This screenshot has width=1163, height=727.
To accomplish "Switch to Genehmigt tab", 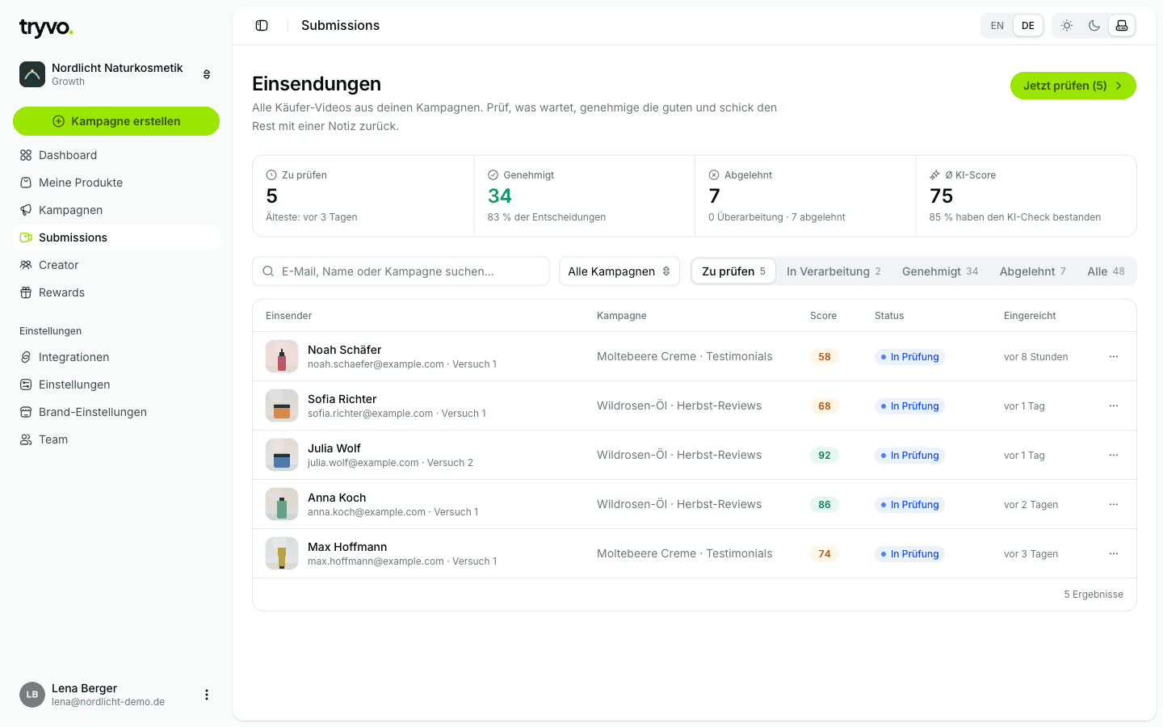I will point(940,271).
